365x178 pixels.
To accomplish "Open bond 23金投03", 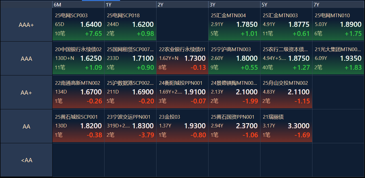I will [x=170, y=117].
